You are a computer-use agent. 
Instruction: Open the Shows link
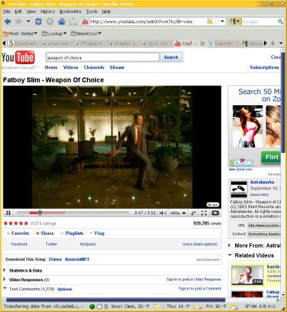[117, 68]
